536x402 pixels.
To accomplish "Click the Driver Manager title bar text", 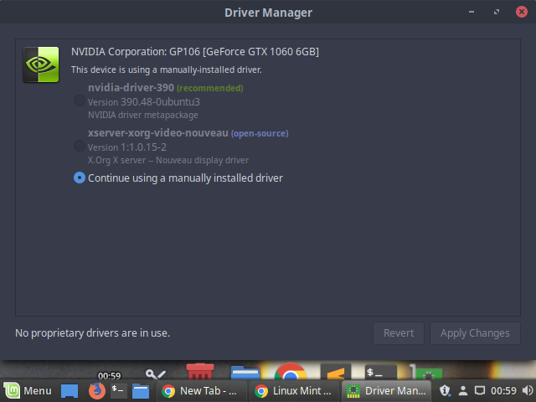I will [x=268, y=13].
